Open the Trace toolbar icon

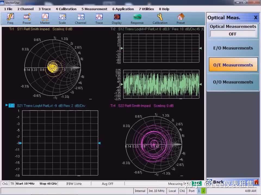coord(99,18)
